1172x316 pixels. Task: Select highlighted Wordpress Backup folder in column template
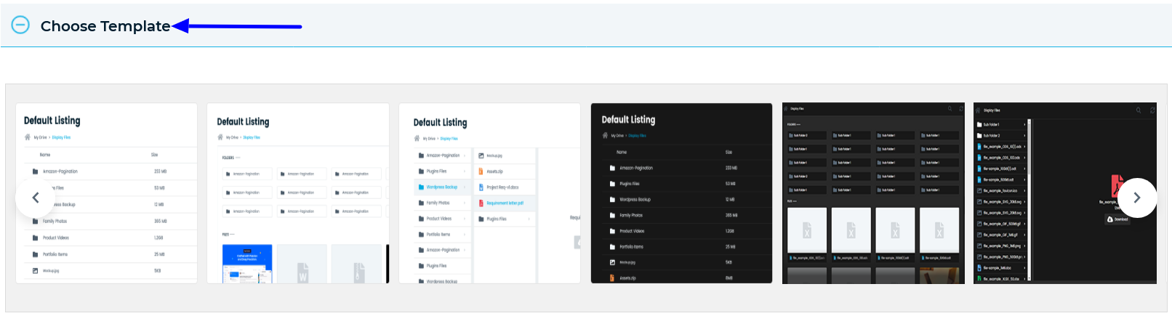(441, 187)
